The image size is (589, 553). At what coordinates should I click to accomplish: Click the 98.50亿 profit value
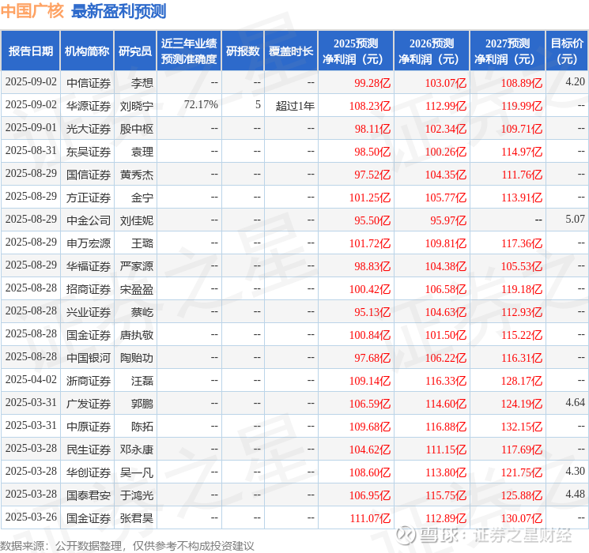pos(372,152)
